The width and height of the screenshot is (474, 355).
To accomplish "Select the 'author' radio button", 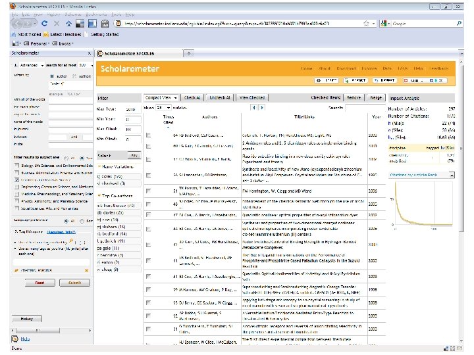I will pos(52,76).
